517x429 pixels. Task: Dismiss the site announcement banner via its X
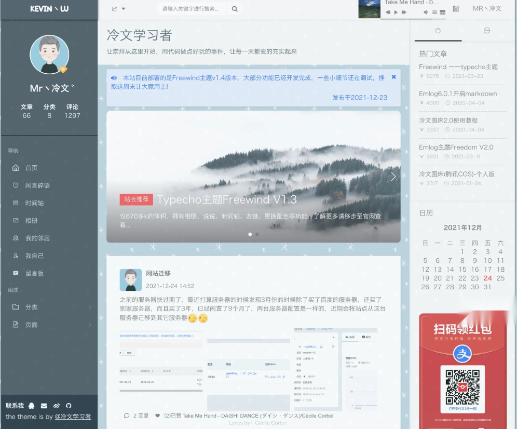[x=393, y=76]
